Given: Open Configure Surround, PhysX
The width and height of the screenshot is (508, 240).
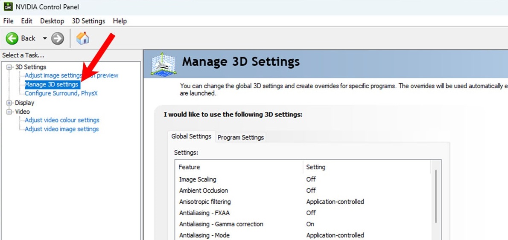Looking at the screenshot, I should tap(61, 93).
